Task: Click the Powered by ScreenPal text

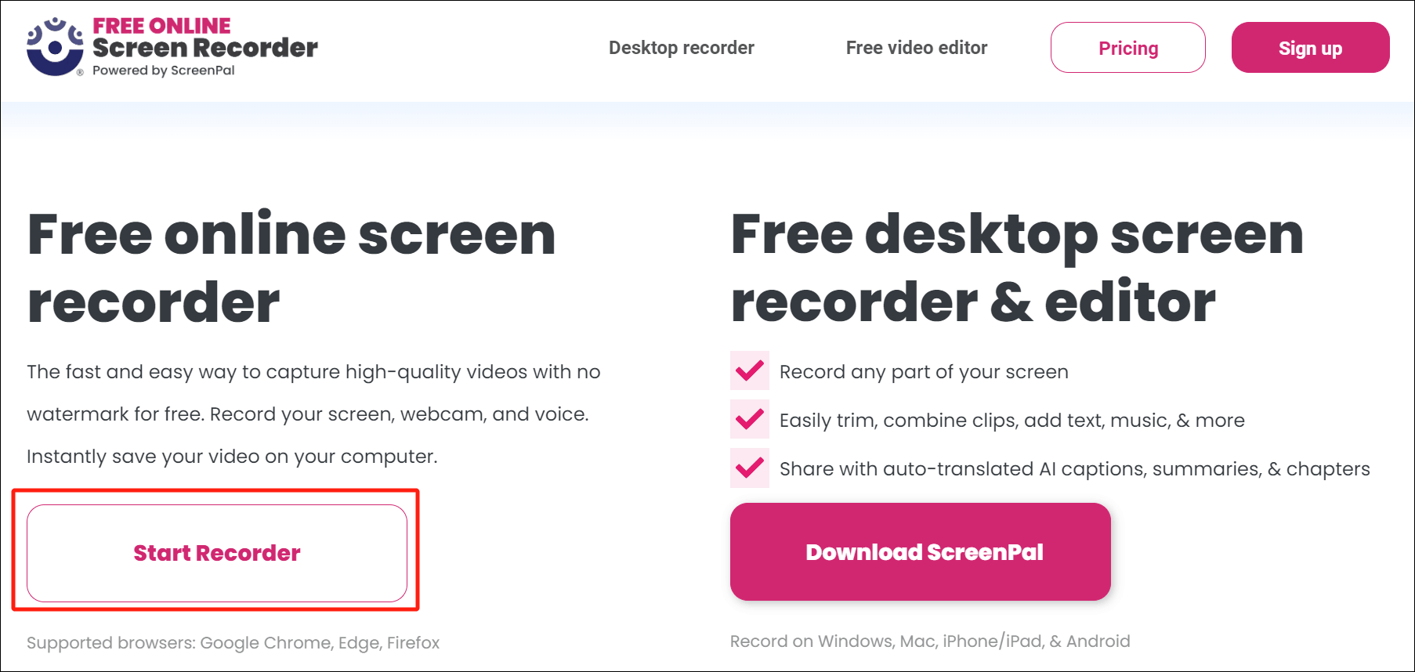Action: click(x=163, y=70)
